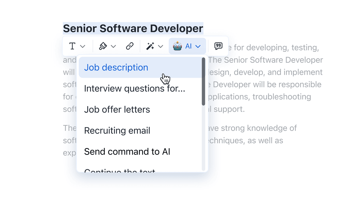Click the text style T icon
The image size is (361, 203).
72,46
